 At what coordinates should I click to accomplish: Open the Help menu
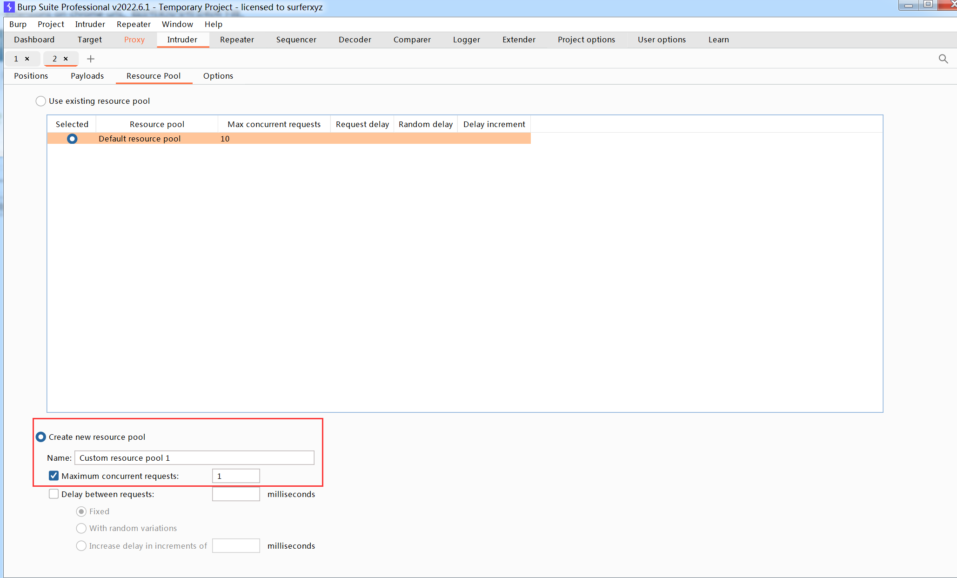click(x=213, y=24)
